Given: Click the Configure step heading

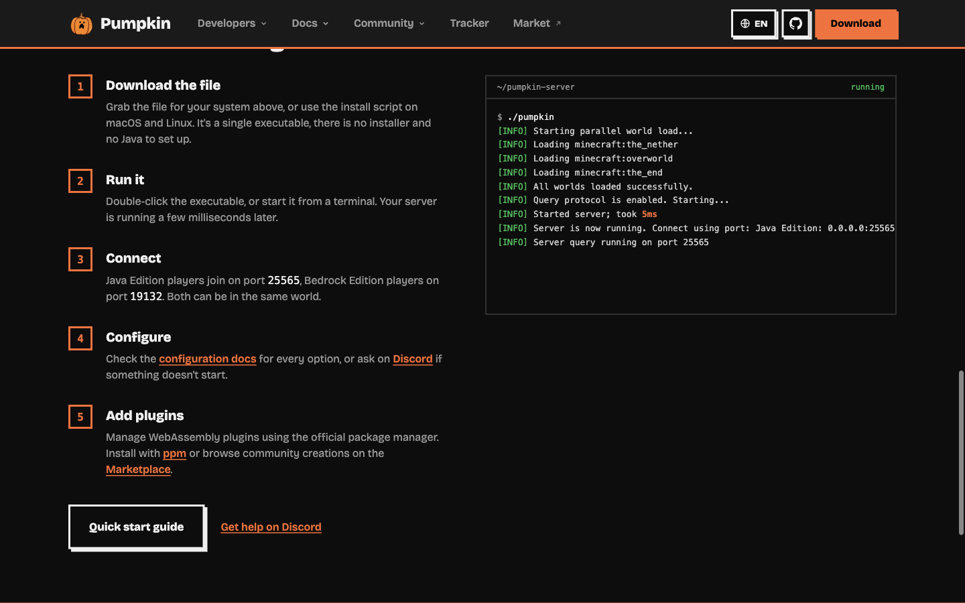Looking at the screenshot, I should pyautogui.click(x=138, y=337).
